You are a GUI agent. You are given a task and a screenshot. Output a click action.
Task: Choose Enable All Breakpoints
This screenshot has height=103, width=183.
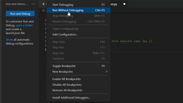(x=79, y=79)
